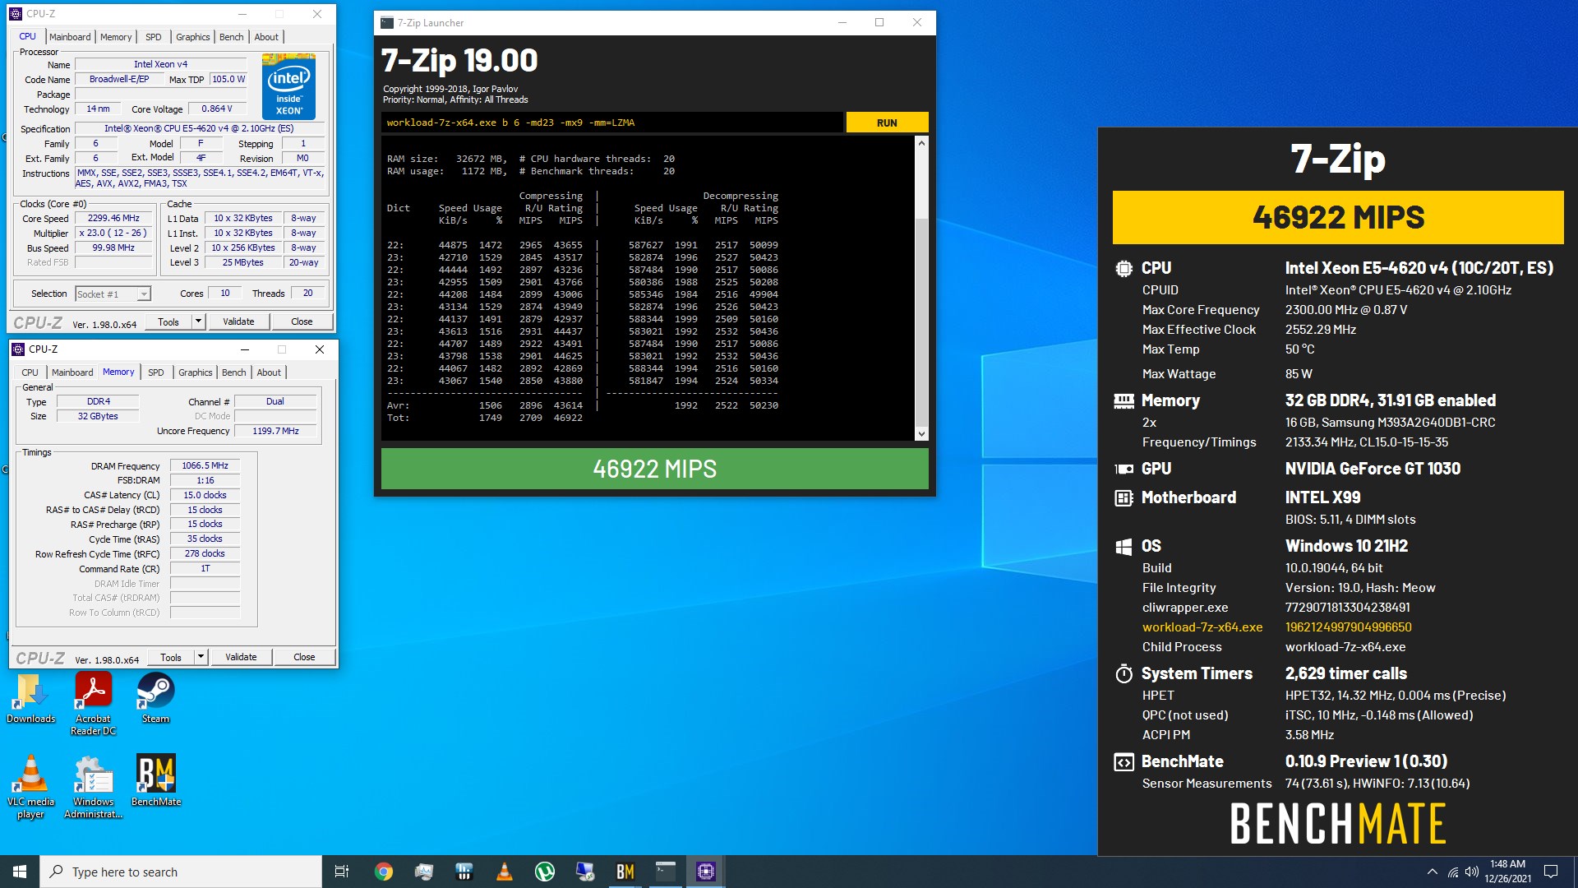Click Validate in the upper CPU-Z window
Image resolution: width=1578 pixels, height=888 pixels.
click(238, 321)
